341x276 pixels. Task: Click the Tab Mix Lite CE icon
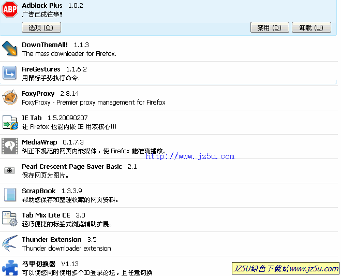pos(10,219)
